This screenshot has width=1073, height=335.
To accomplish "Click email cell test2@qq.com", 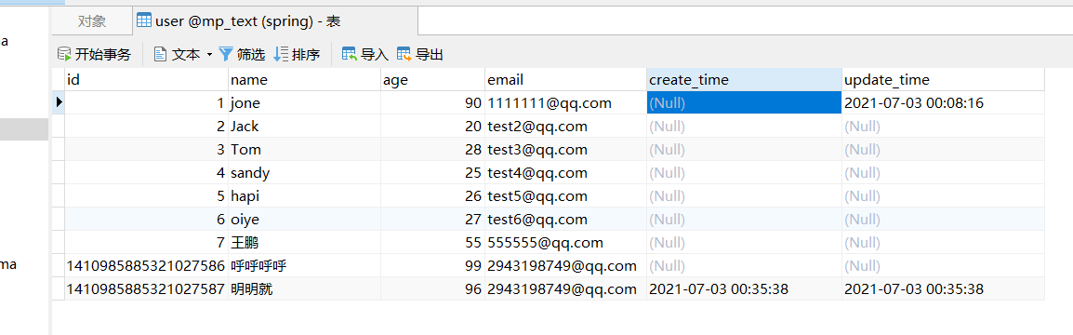I will click(565, 126).
